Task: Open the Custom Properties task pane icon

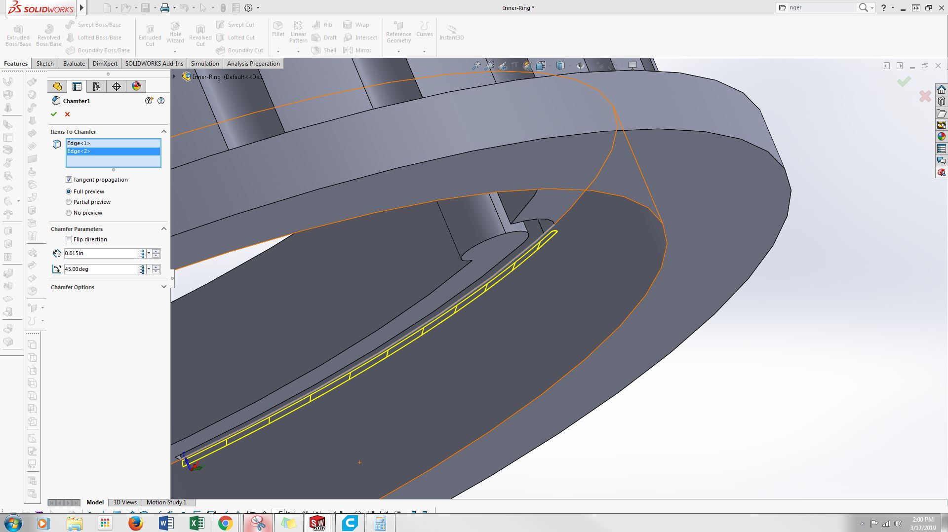Action: [942, 149]
